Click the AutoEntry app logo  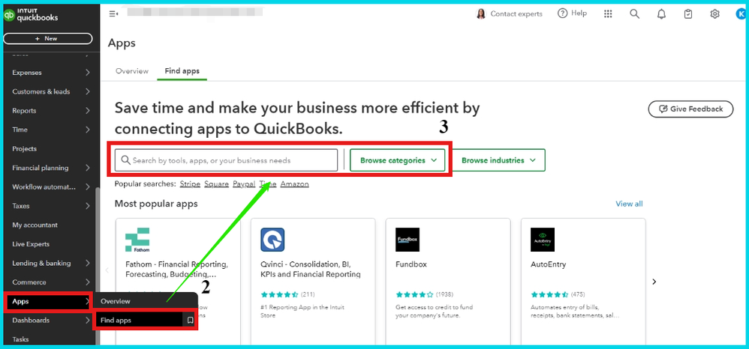(543, 240)
